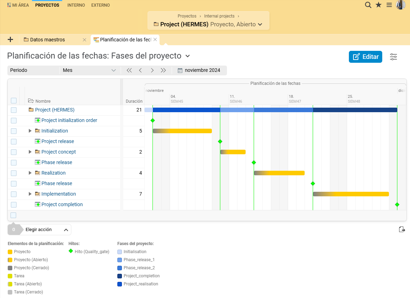Close the Planificación de las fechas tab

pyautogui.click(x=155, y=39)
